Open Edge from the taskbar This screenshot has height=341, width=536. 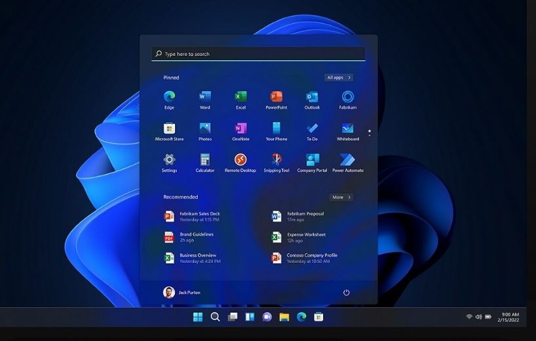click(x=301, y=317)
